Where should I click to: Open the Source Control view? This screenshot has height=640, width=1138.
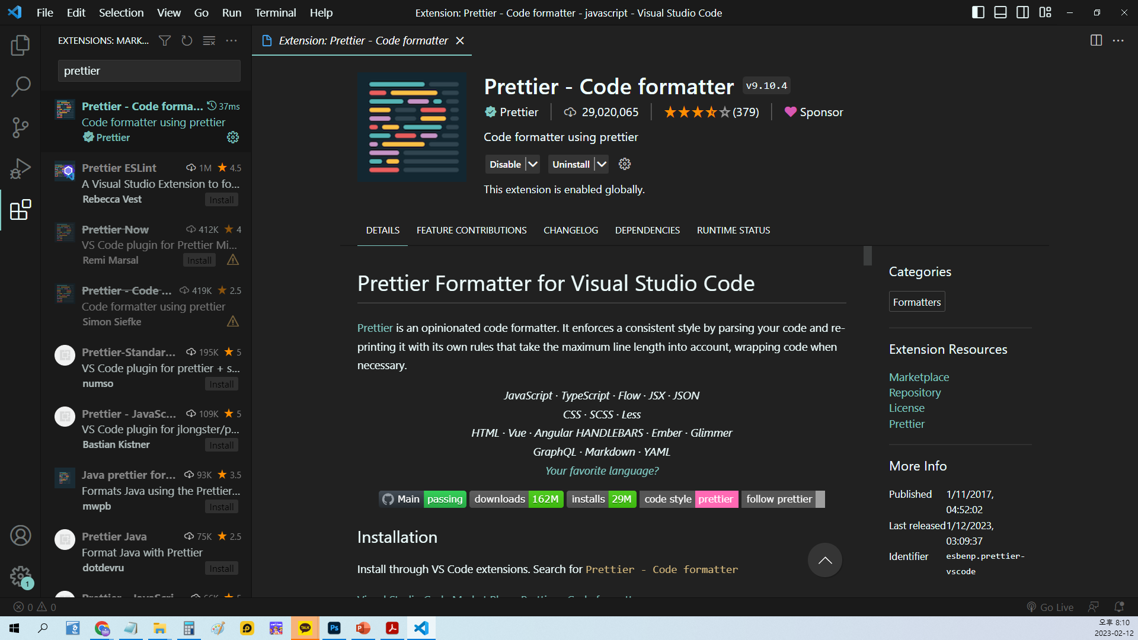tap(20, 127)
